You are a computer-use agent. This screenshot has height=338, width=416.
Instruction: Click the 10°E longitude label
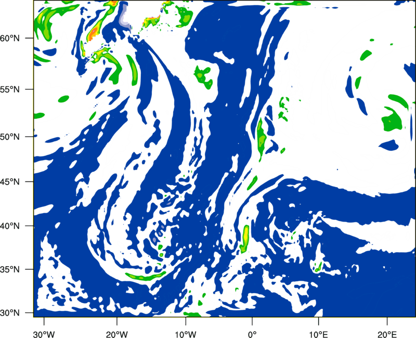(x=318, y=334)
